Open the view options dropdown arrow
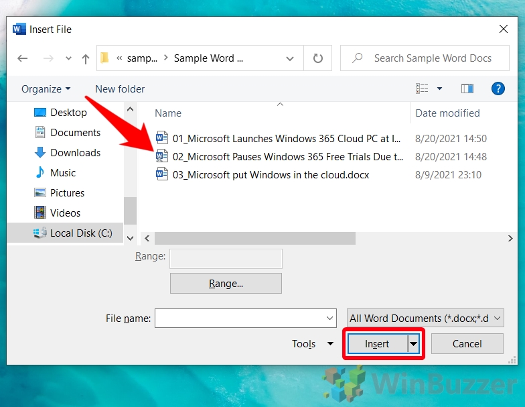This screenshot has width=525, height=407. tap(439, 89)
